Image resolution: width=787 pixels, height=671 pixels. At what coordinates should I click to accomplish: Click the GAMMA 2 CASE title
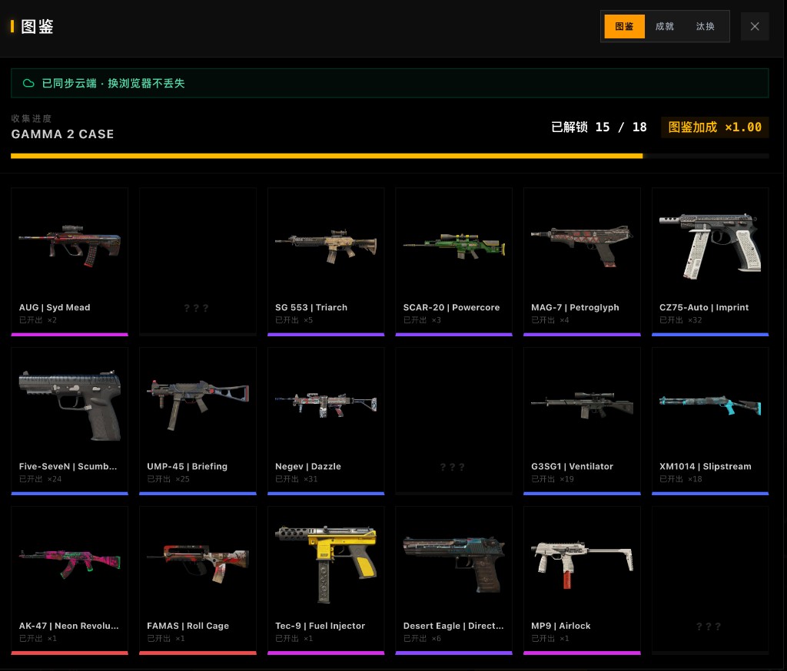click(62, 134)
